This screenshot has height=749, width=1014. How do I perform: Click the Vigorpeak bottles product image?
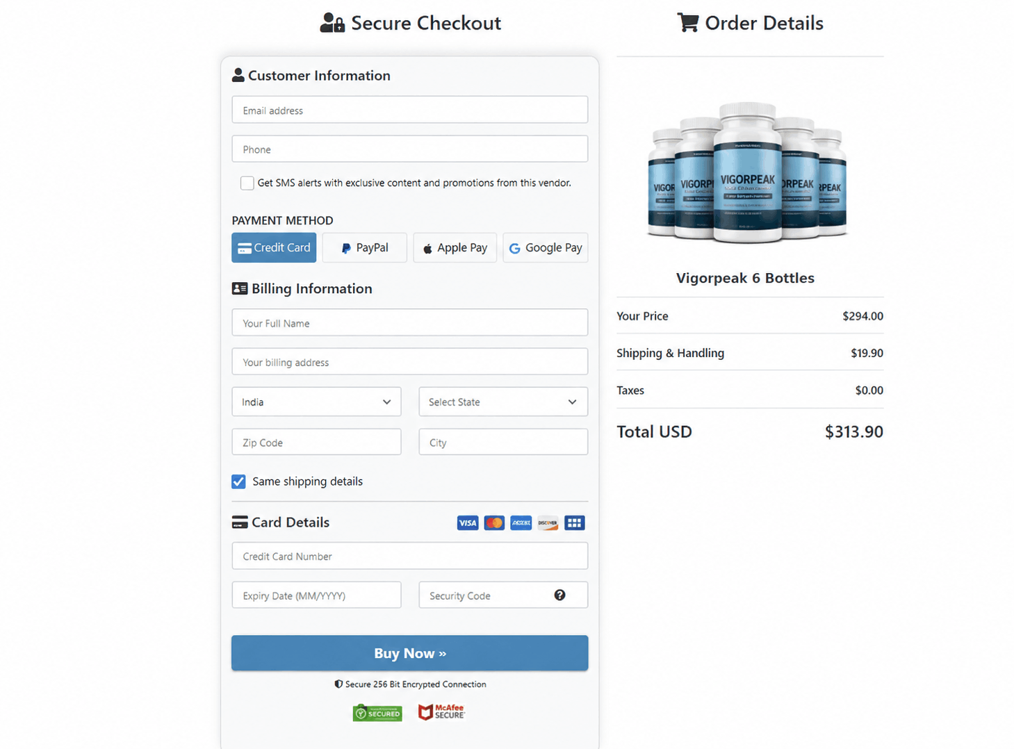(x=748, y=172)
